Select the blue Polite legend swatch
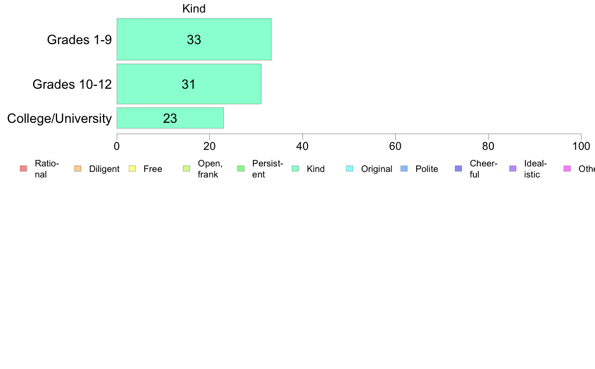Screen dimensions: 595x369 click(404, 169)
